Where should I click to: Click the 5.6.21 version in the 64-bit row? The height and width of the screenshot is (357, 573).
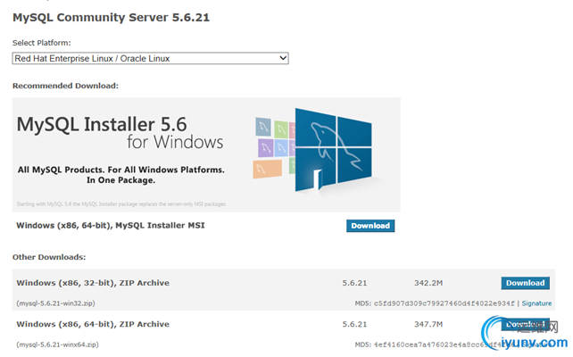point(354,324)
